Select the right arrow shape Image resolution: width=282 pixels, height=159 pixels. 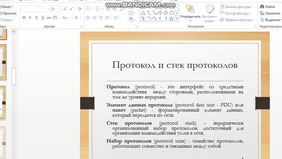[160, 13]
